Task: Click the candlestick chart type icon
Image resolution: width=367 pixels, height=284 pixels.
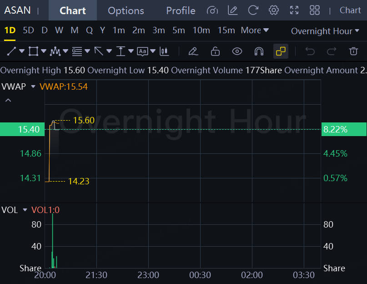Action: coord(164,51)
